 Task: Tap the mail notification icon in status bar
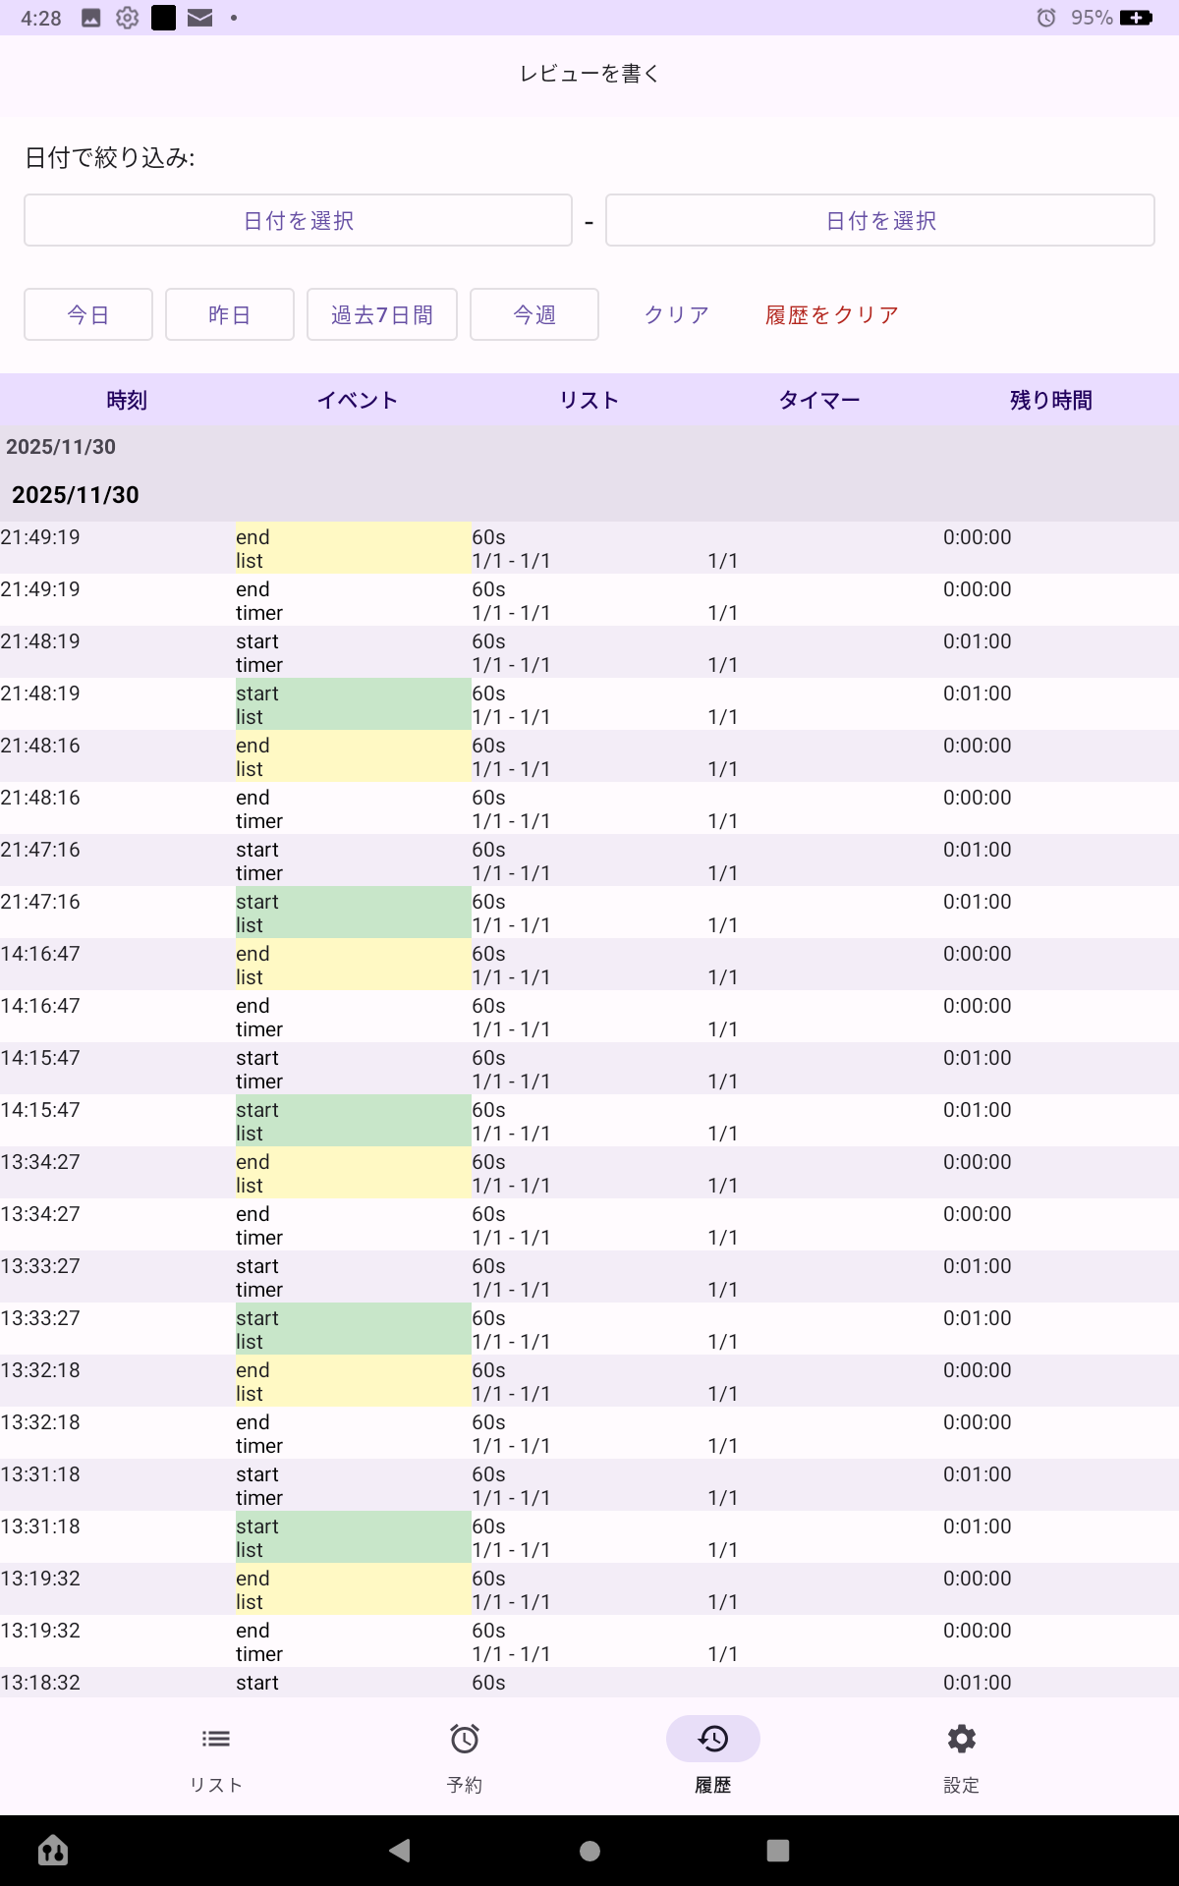tap(200, 18)
